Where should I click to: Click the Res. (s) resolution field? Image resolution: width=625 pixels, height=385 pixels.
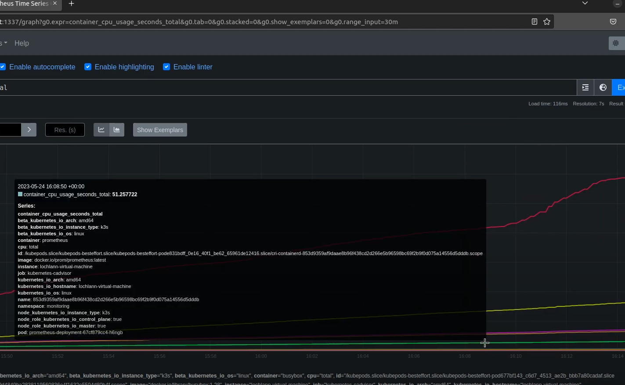click(65, 130)
